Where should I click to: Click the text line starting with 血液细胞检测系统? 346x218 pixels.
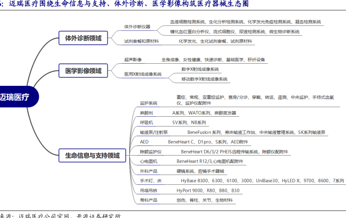pyautogui.click(x=246, y=22)
